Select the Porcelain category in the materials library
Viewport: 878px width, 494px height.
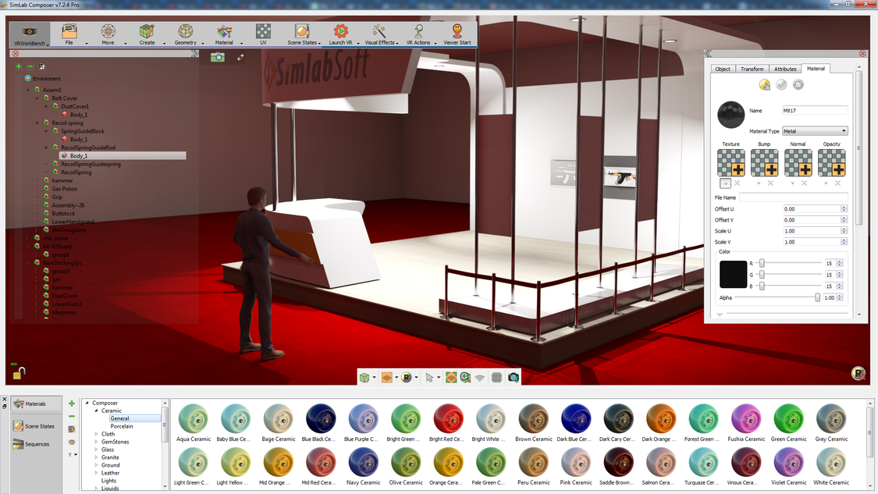click(121, 425)
